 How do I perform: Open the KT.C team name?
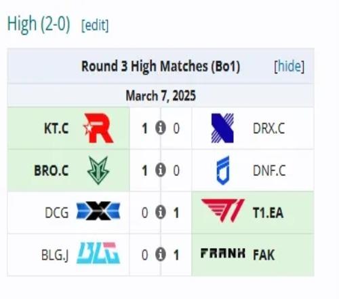pyautogui.click(x=56, y=128)
